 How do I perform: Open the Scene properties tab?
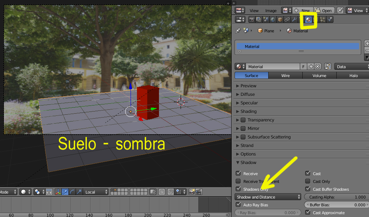coord(266,20)
